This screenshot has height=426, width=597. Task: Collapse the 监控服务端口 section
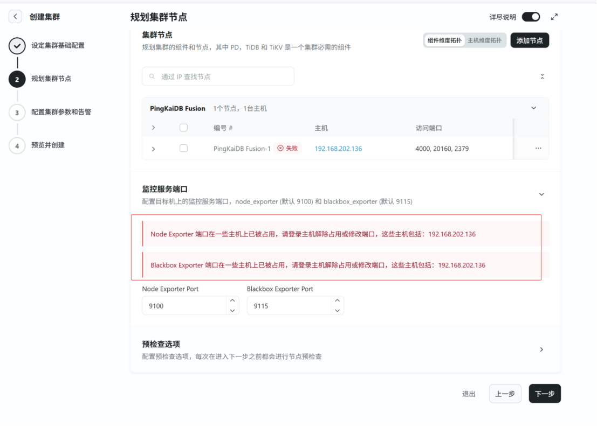point(541,194)
